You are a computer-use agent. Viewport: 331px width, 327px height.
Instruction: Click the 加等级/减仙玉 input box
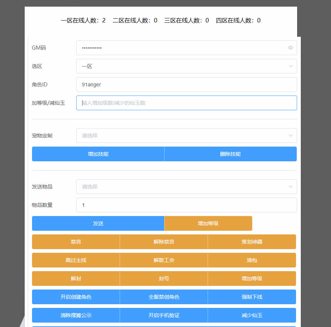click(x=186, y=103)
